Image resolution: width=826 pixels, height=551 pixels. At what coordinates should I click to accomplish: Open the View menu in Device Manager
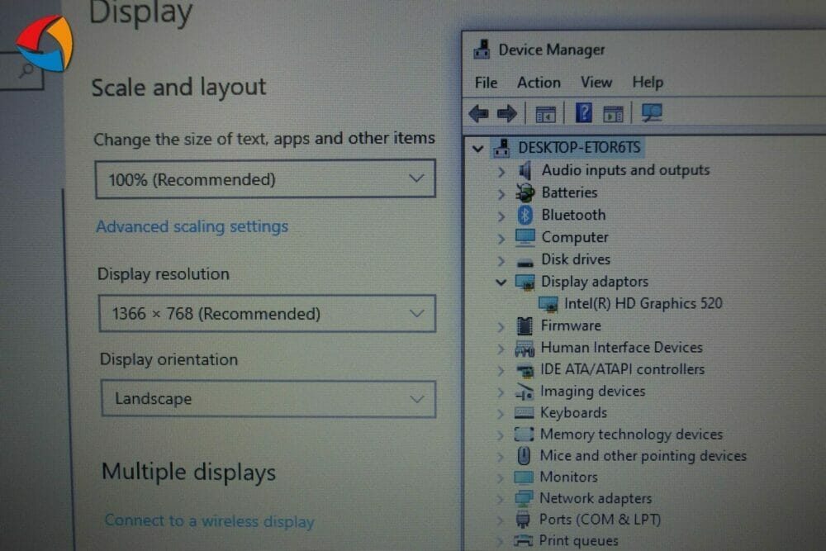point(596,82)
